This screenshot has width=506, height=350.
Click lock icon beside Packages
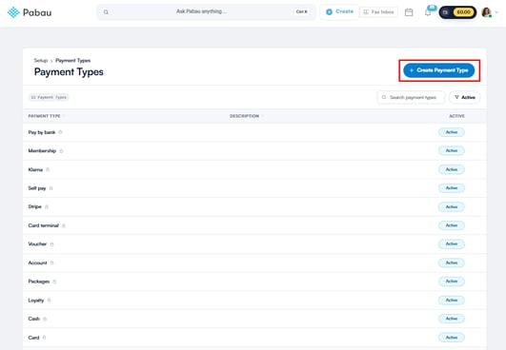54,282
